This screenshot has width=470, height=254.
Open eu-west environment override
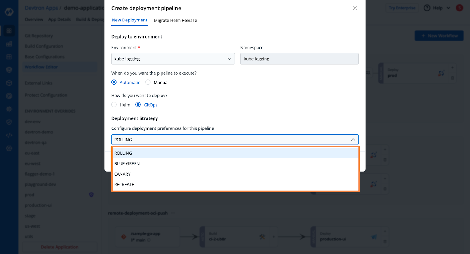[33, 163]
